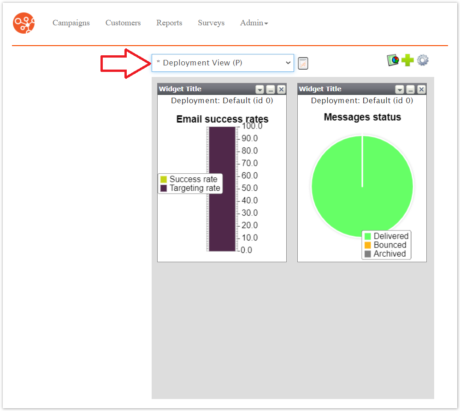Click Email widget 'Widget Title' header text
This screenshot has height=411, width=460.
(x=180, y=89)
